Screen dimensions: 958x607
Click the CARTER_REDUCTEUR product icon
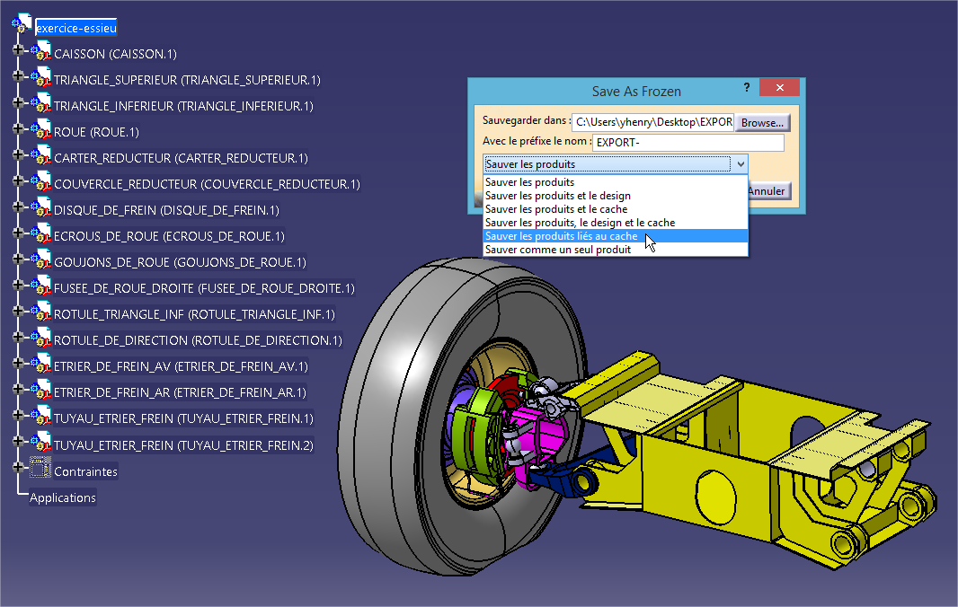click(x=41, y=155)
